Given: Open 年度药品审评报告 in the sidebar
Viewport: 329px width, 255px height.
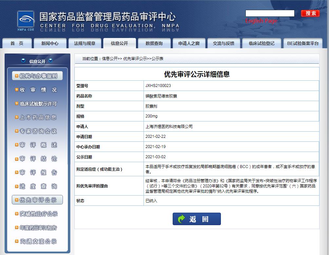Looking at the screenshot, I should tap(38, 228).
